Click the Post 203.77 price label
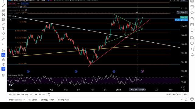Image resolution: width=195 pixels, height=109 pixels. tap(181, 20)
